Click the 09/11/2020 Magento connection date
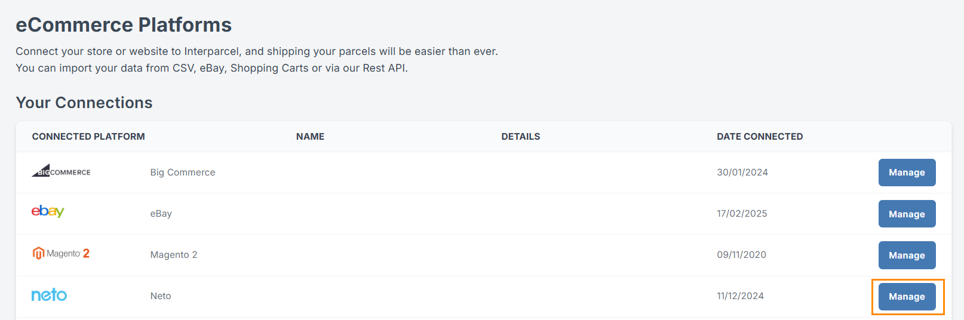Screen dimensions: 964x320 741,255
